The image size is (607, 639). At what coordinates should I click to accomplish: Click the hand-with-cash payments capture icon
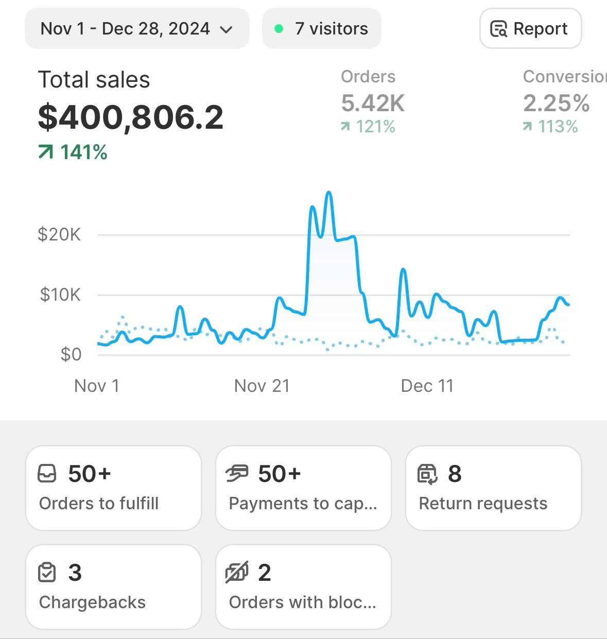coord(237,474)
